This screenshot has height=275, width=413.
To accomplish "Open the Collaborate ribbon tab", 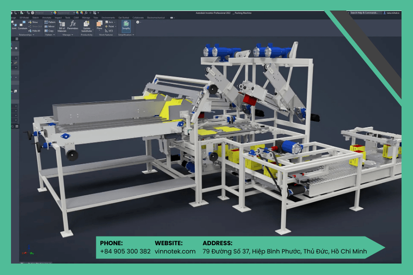I will tap(138, 17).
